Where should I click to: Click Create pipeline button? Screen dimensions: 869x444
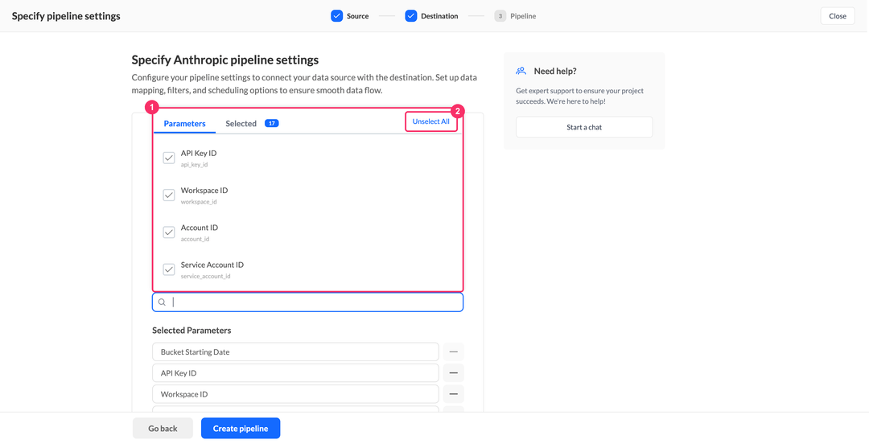click(241, 429)
